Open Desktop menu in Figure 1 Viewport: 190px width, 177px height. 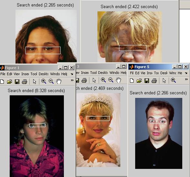44,74
